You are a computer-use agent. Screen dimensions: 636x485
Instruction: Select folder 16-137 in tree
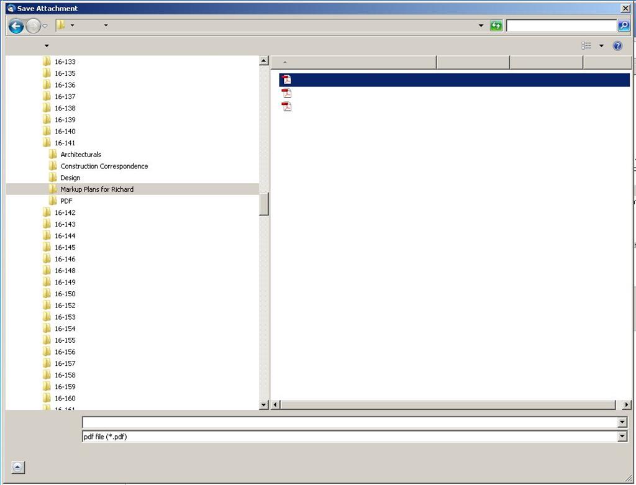pyautogui.click(x=65, y=96)
